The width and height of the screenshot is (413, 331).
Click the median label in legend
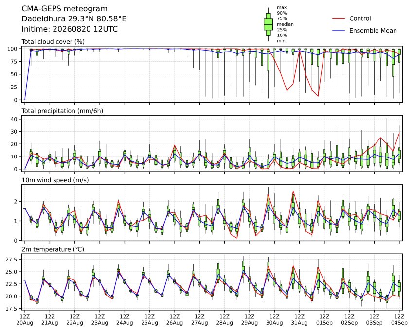(285, 24)
